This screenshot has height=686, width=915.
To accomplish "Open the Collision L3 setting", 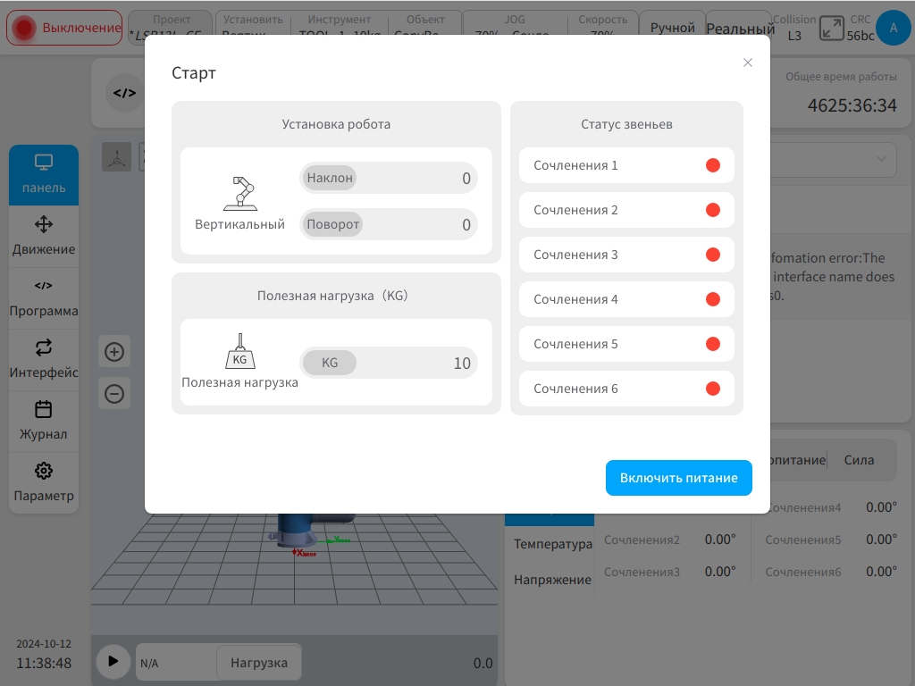I will click(794, 28).
